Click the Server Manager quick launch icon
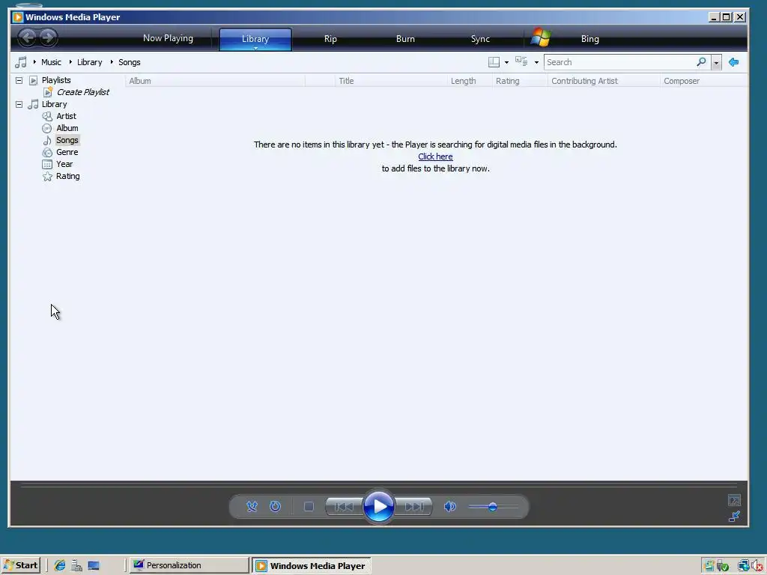The height and width of the screenshot is (575, 767). (x=76, y=565)
